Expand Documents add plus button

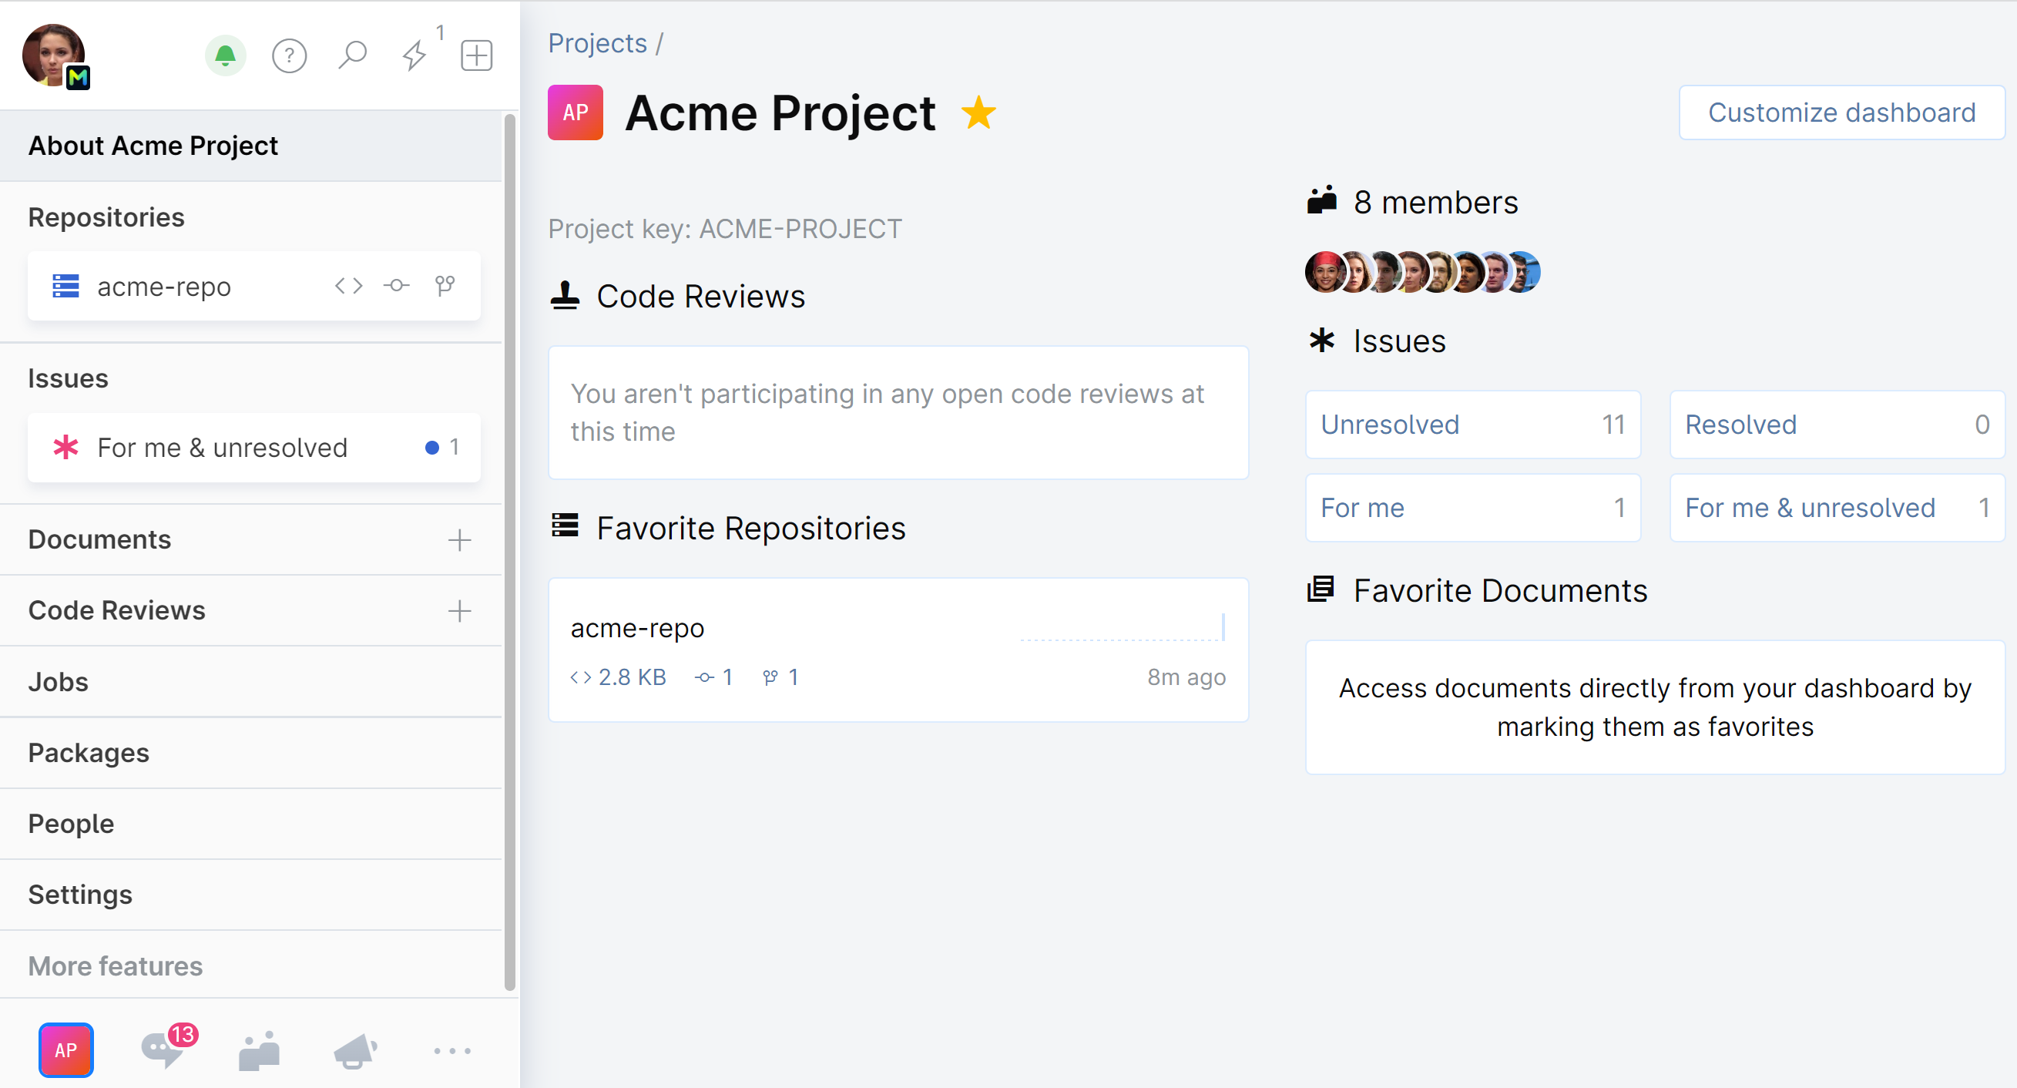point(460,539)
